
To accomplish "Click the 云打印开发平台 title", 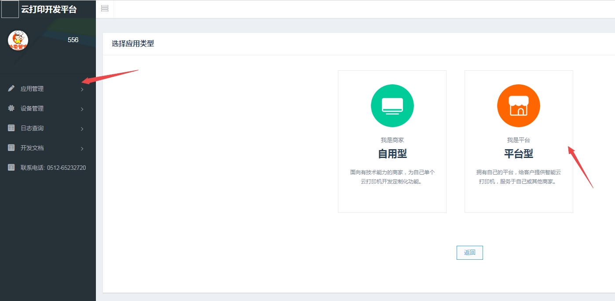I will pyautogui.click(x=49, y=9).
